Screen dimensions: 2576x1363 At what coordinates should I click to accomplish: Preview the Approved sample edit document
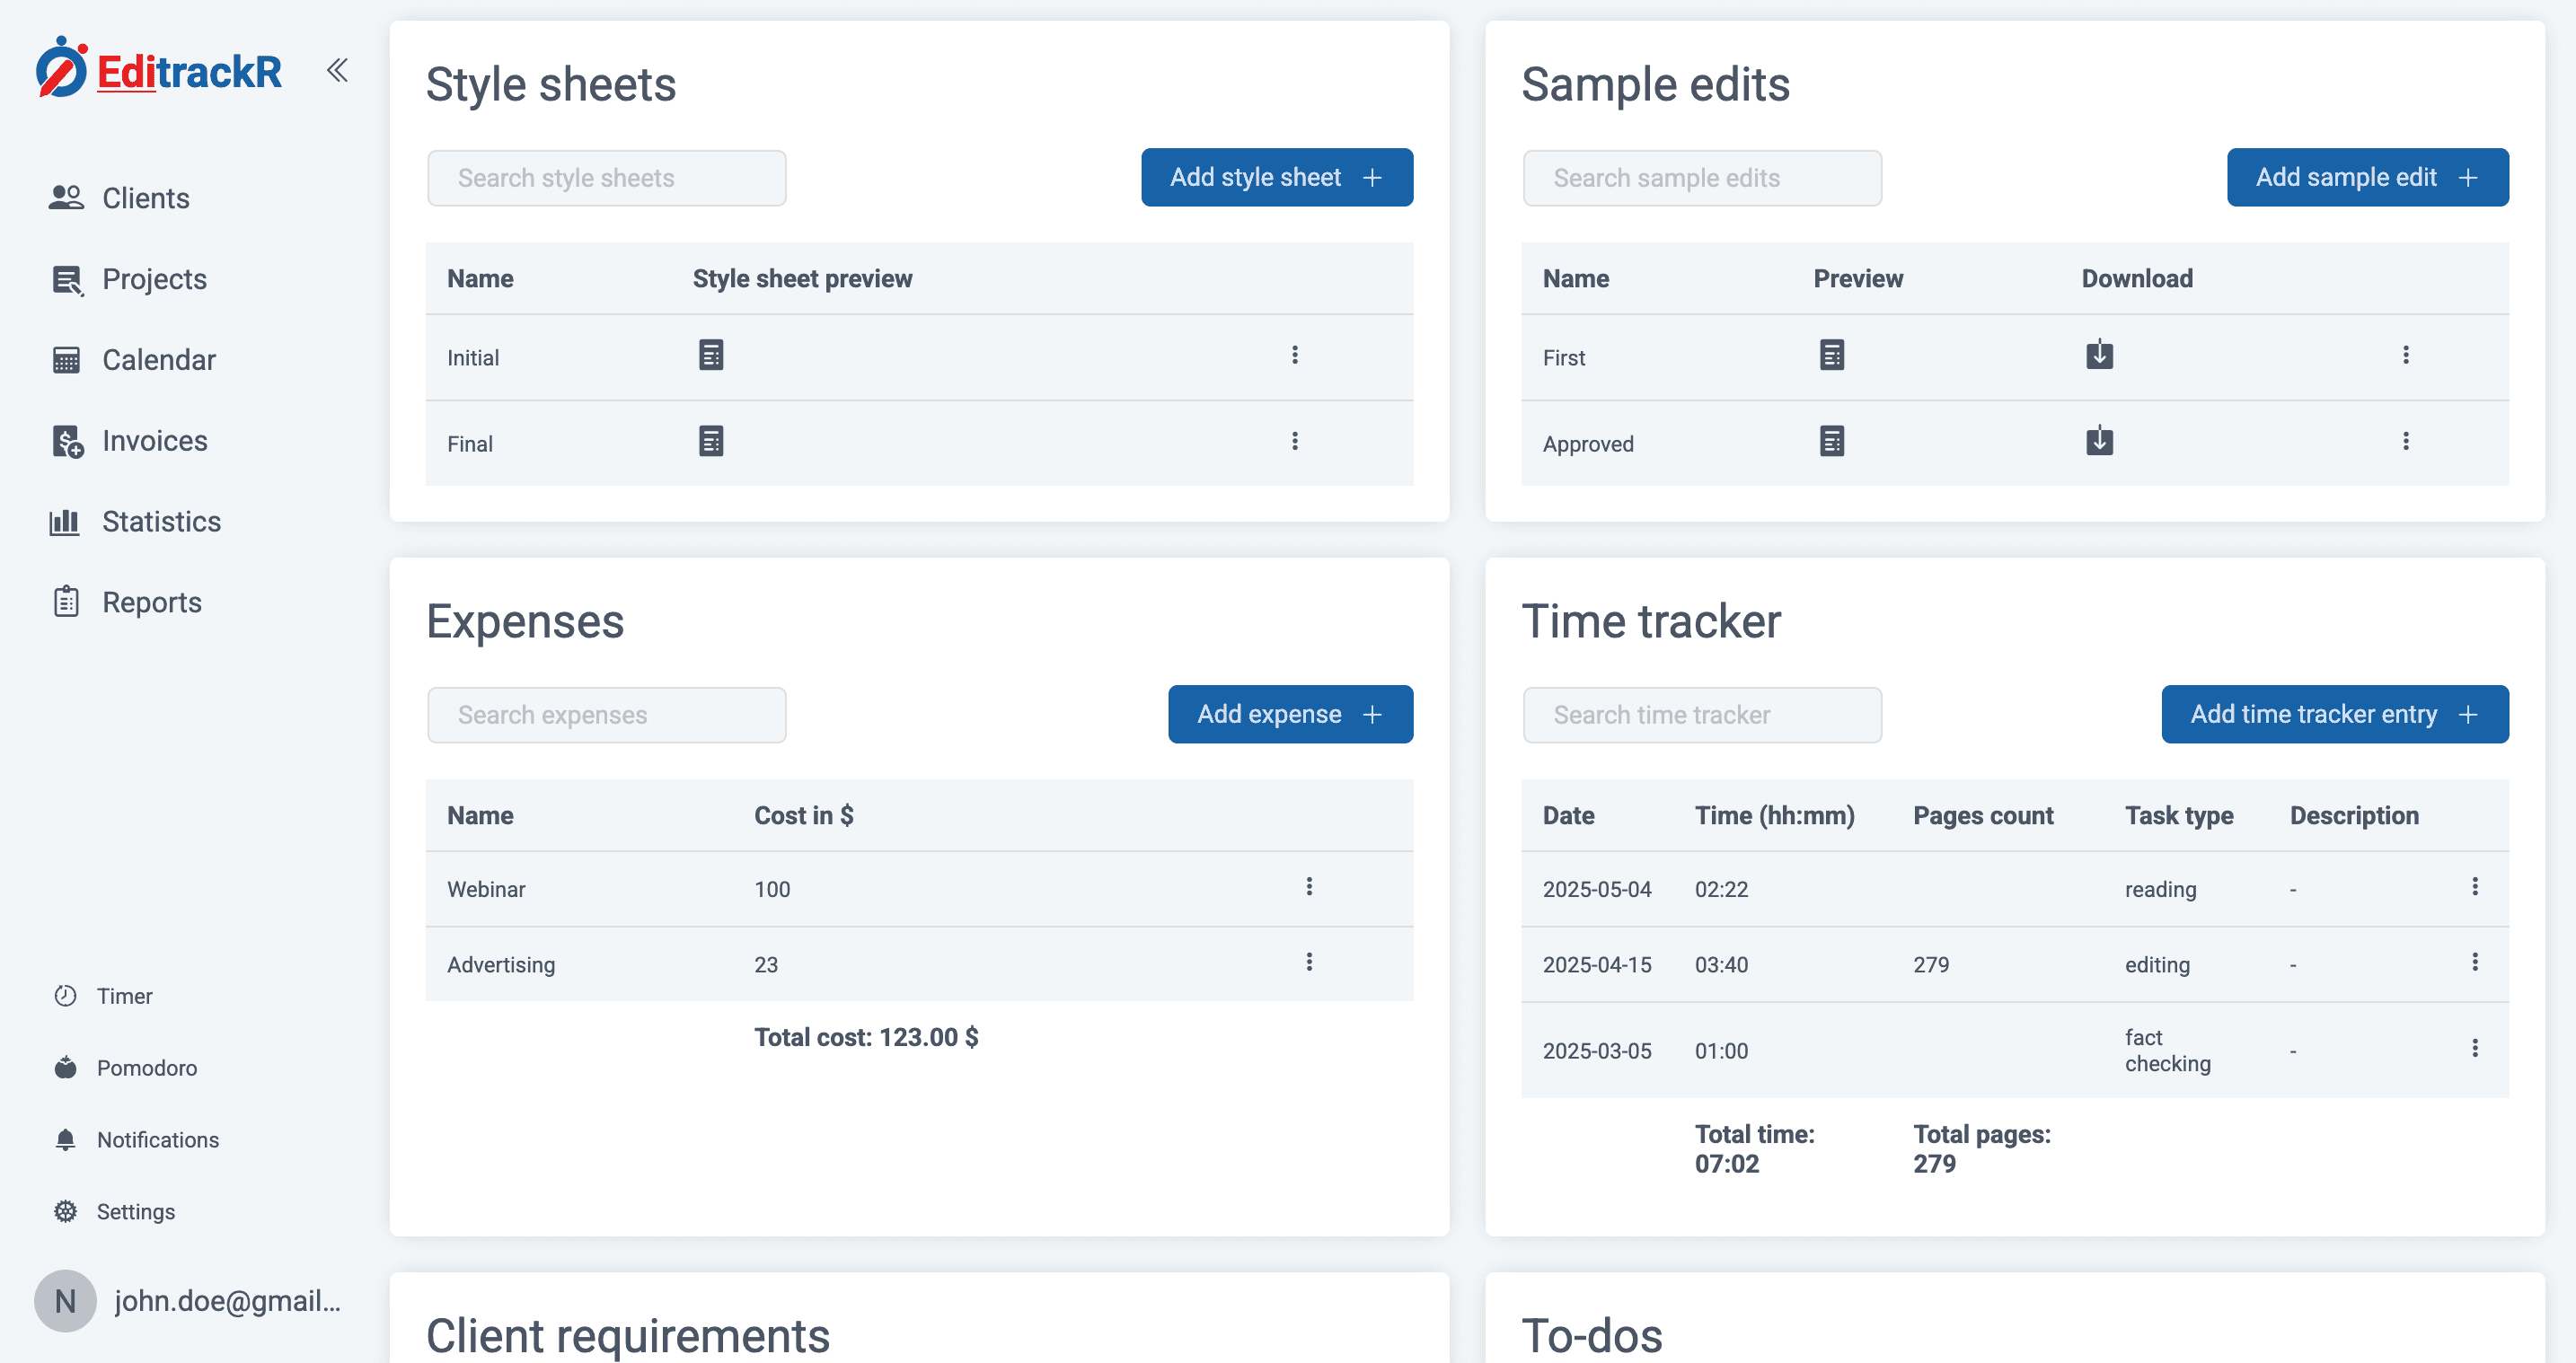click(1831, 441)
